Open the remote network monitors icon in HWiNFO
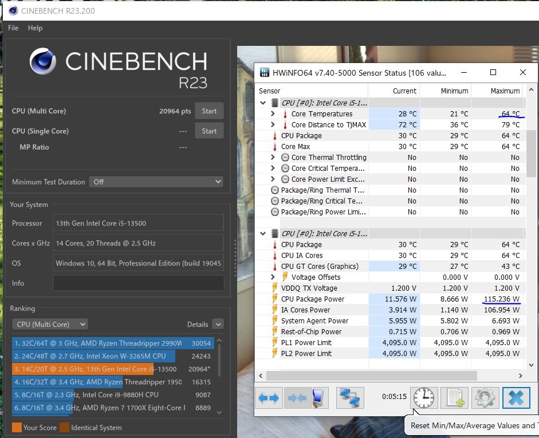539x438 pixels. click(349, 398)
